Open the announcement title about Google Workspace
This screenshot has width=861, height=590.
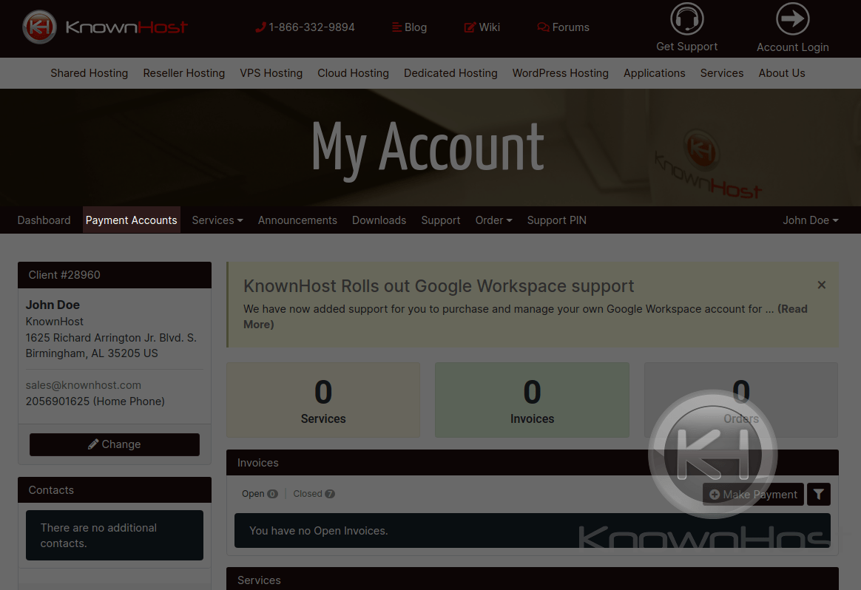(x=439, y=286)
